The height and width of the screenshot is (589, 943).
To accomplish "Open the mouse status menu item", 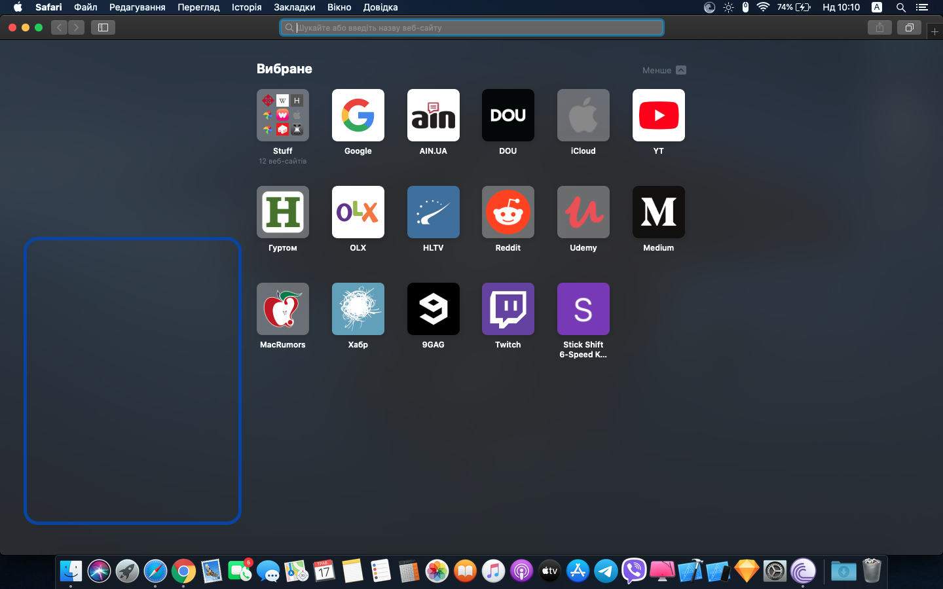I will tap(745, 7).
